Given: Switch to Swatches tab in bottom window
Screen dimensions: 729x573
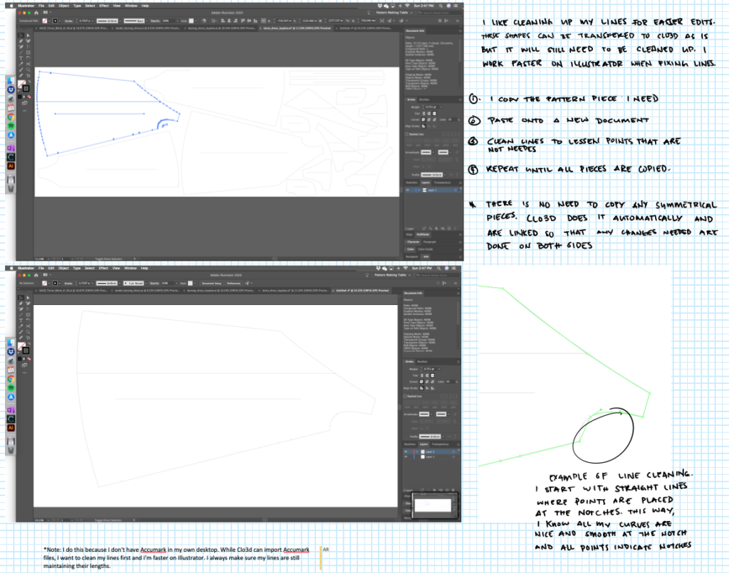Looking at the screenshot, I should pyautogui.click(x=409, y=444).
